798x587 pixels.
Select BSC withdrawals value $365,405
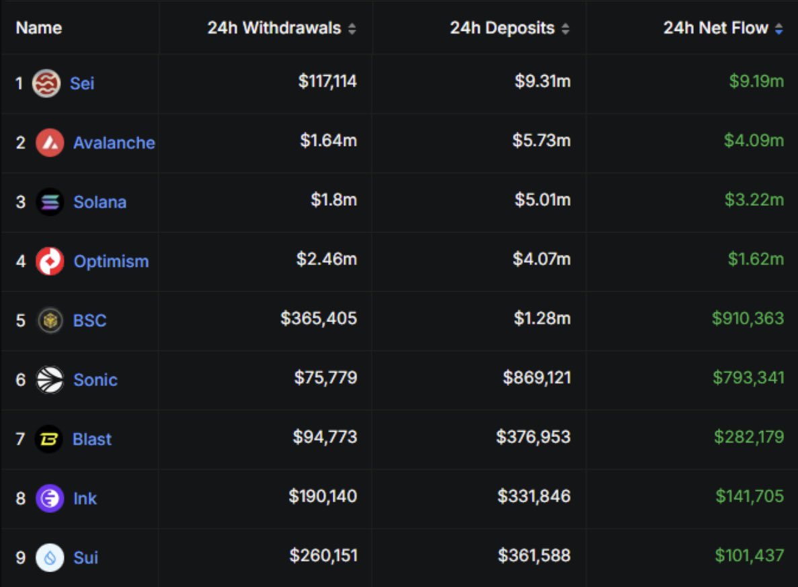[x=319, y=318]
